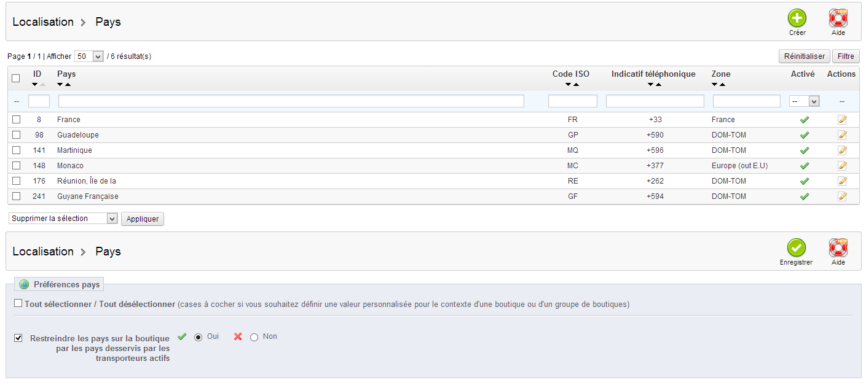The width and height of the screenshot is (866, 388).
Task: Focus the ID filter field
Action: (39, 101)
